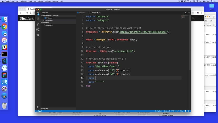Open the Extensions view in activity bar

pos(38,35)
